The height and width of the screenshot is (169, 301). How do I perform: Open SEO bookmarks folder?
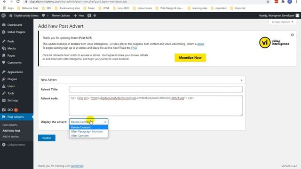pos(47,8)
